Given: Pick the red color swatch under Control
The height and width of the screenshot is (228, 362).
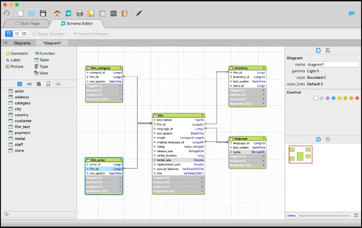Looking at the screenshot, I should pos(357,98).
